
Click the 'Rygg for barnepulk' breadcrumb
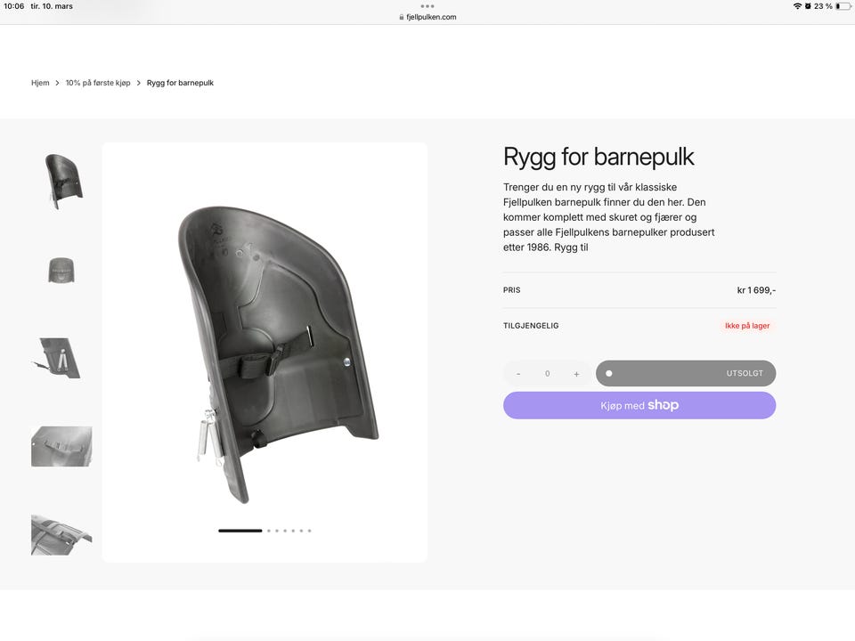click(x=180, y=83)
